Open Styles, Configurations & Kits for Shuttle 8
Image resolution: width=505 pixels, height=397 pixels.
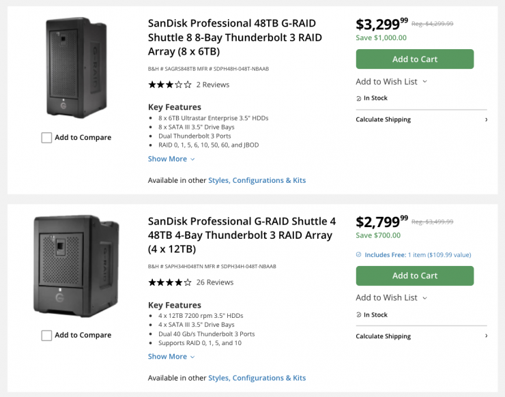coord(257,181)
